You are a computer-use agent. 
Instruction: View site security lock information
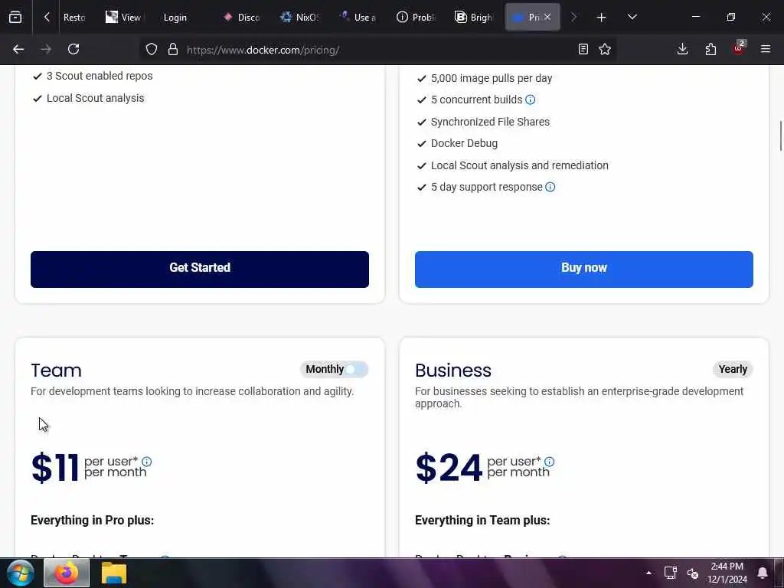(x=173, y=49)
